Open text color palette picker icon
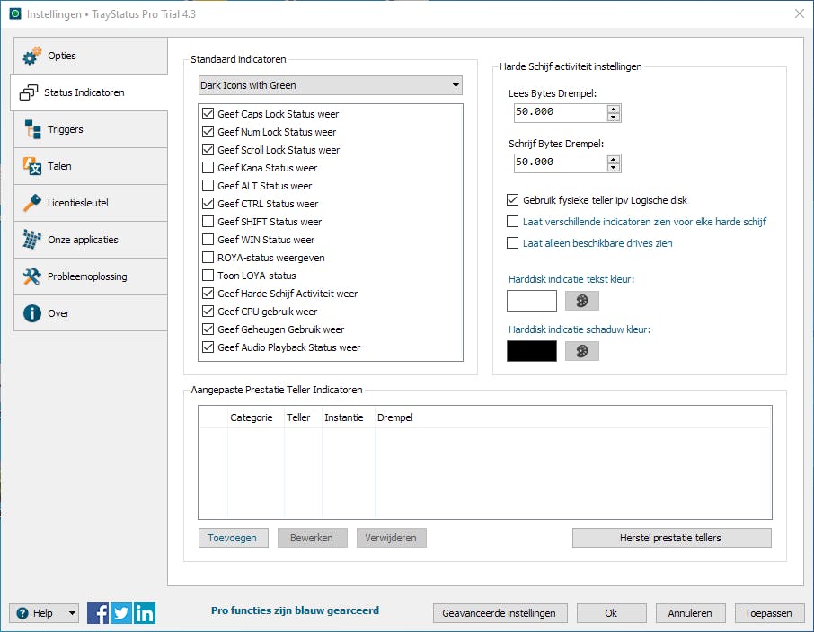This screenshot has width=814, height=632. click(x=581, y=301)
